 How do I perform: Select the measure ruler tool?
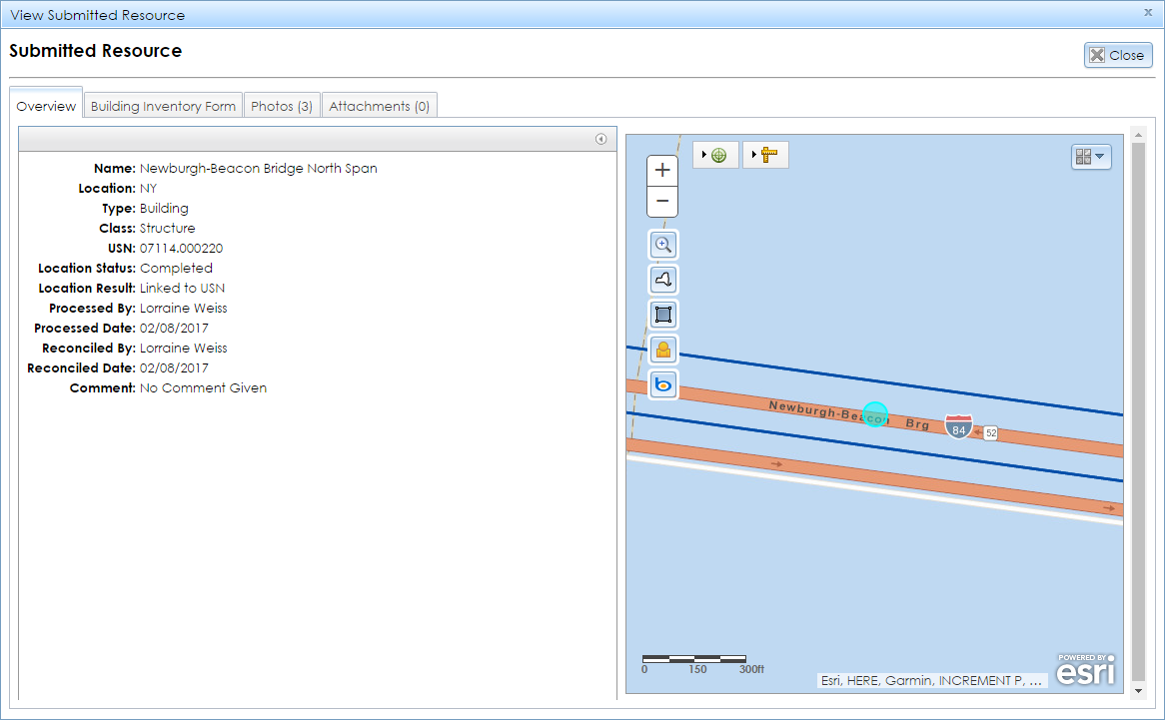pos(771,155)
